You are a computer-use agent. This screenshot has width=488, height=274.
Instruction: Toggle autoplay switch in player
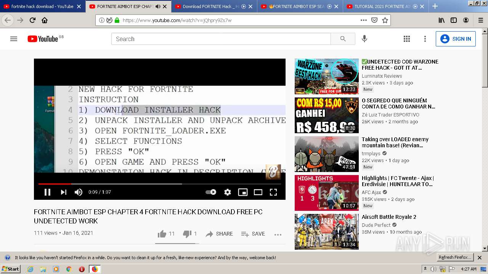pos(211,192)
